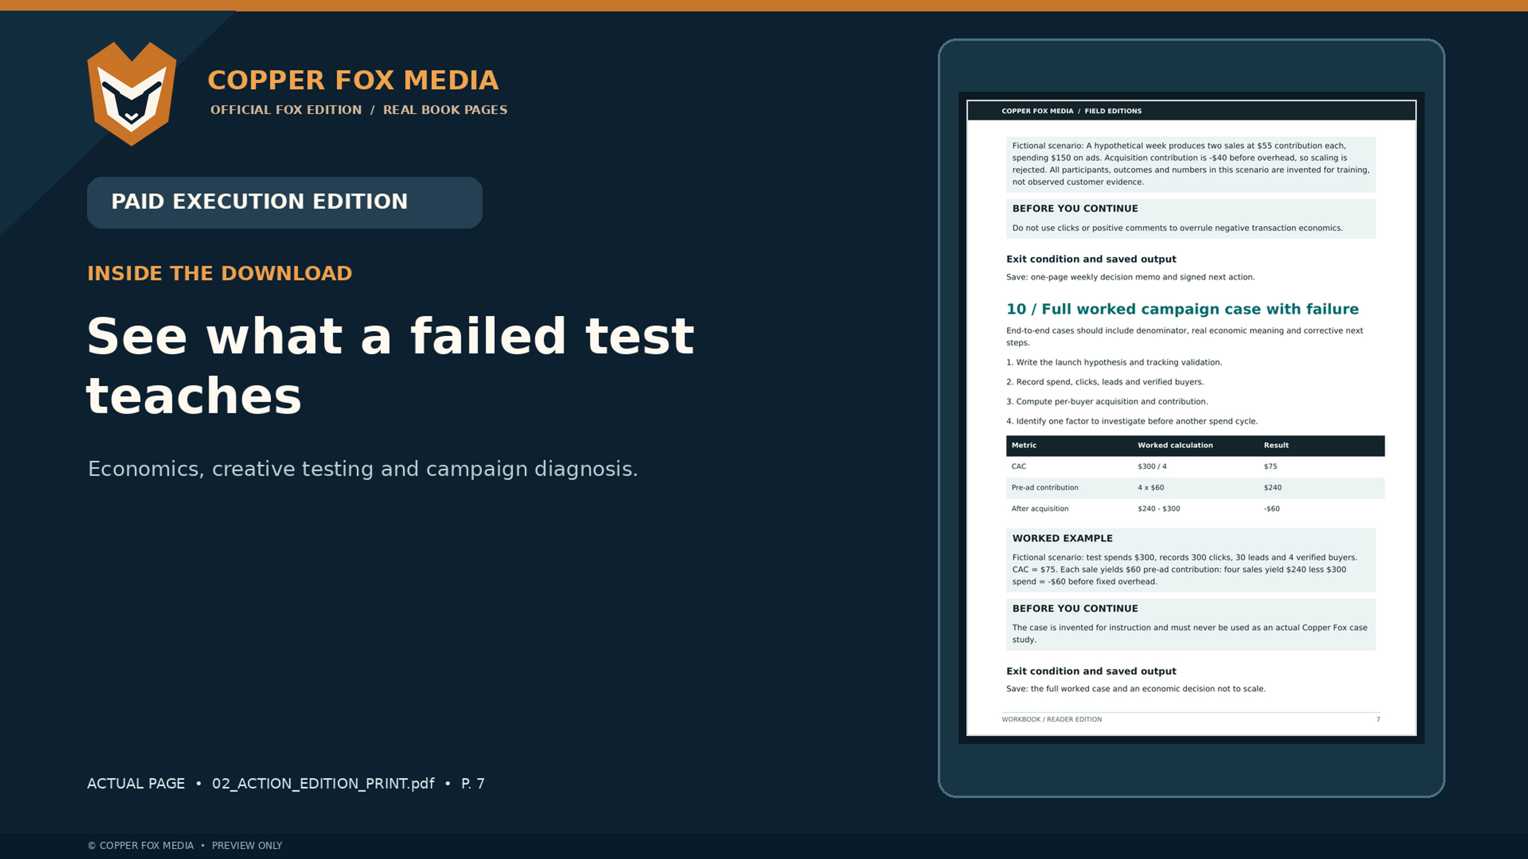Viewport: 1528px width, 859px height.
Task: Click page number 7 in page footer
Action: click(x=1378, y=719)
